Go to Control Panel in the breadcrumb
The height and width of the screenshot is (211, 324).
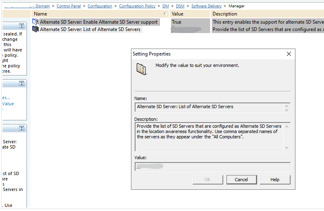69,6
